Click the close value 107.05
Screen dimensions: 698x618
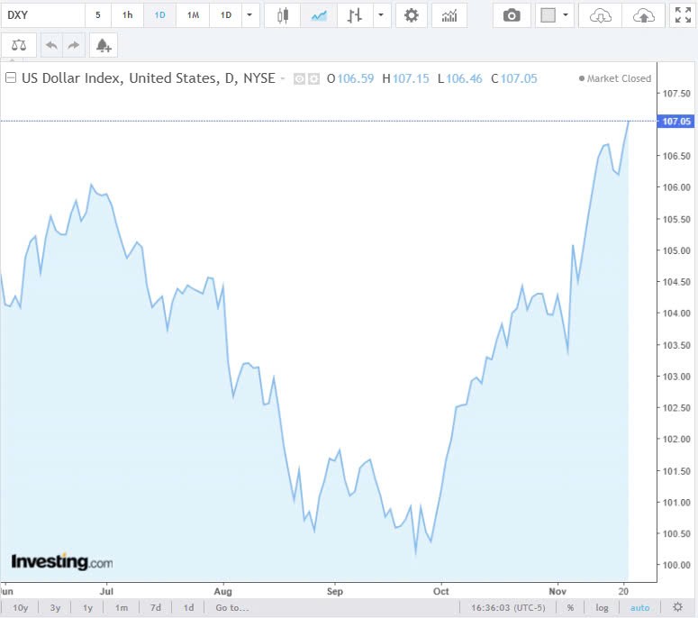[x=519, y=78]
